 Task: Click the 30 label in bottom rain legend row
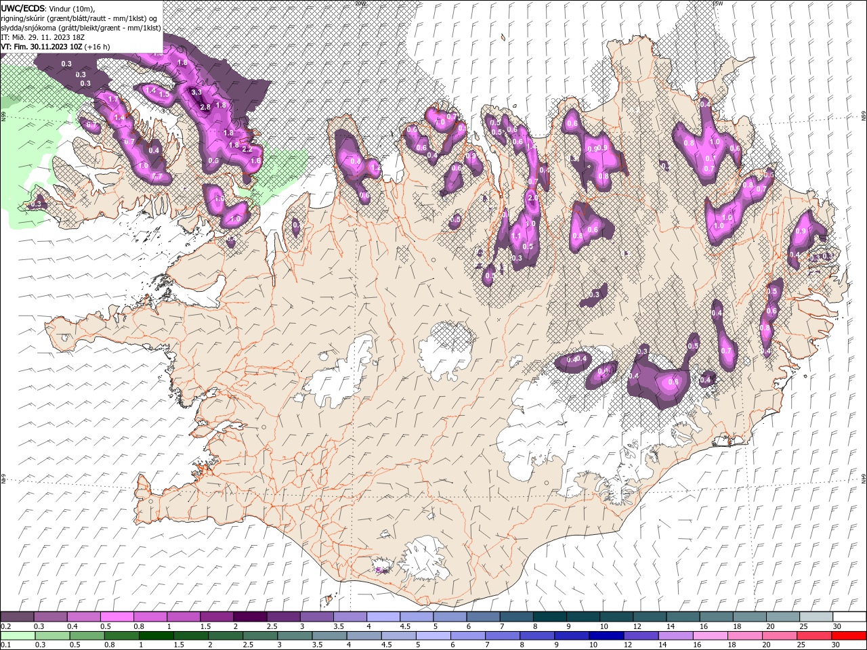837,645
